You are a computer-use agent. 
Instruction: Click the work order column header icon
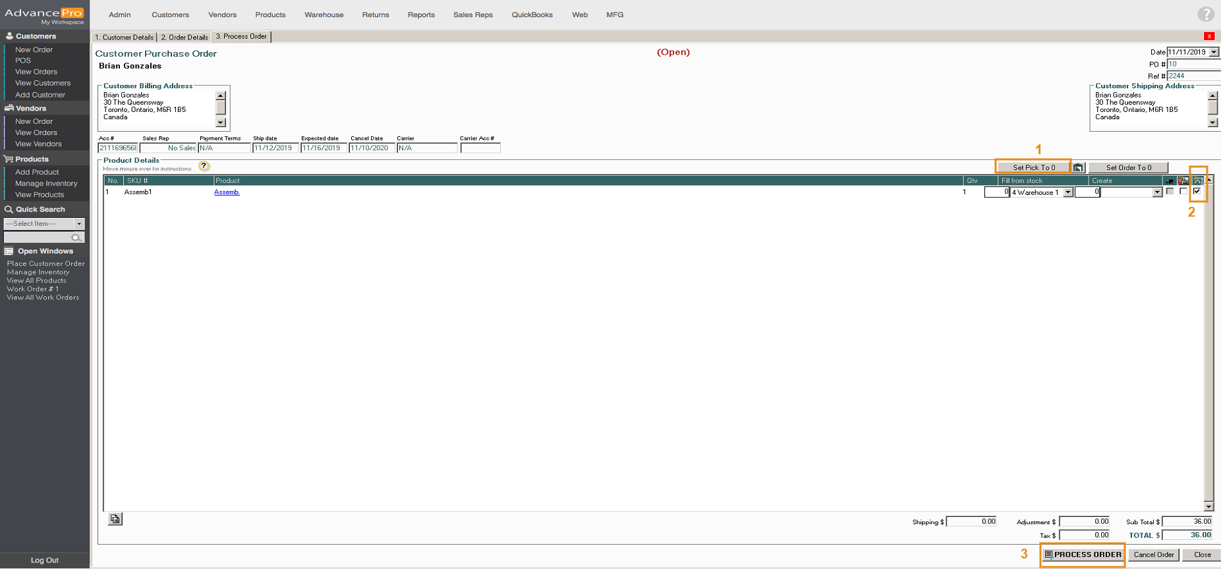(1197, 180)
